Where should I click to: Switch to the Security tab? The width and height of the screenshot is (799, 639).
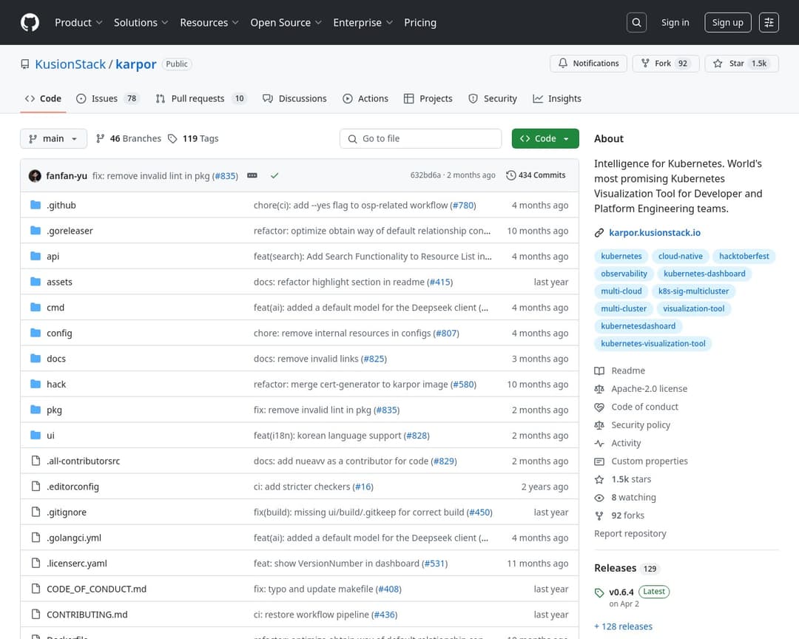[x=493, y=98]
